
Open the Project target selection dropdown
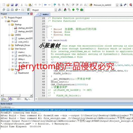coord(56,10)
